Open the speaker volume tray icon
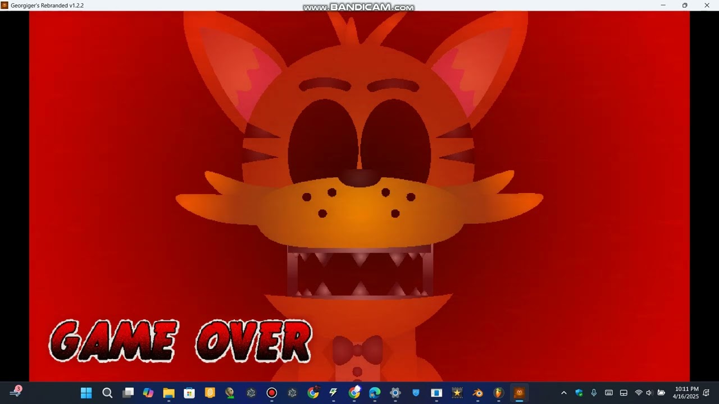719x404 pixels. pyautogui.click(x=649, y=393)
